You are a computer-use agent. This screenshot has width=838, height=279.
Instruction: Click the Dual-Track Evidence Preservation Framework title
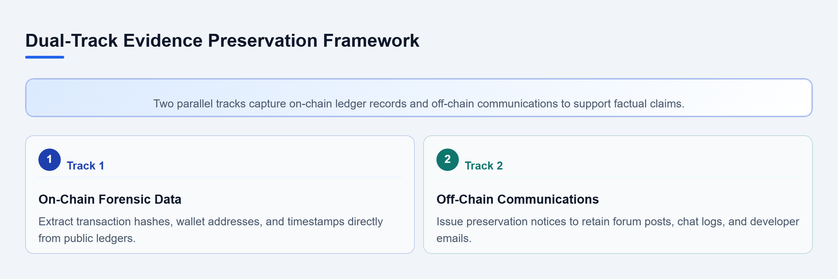222,40
